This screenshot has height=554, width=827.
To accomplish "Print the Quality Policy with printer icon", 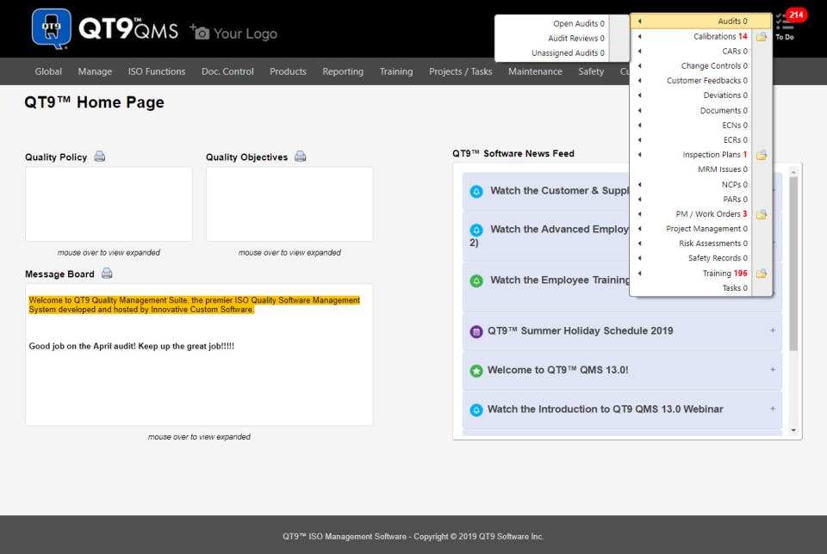I will pyautogui.click(x=100, y=157).
